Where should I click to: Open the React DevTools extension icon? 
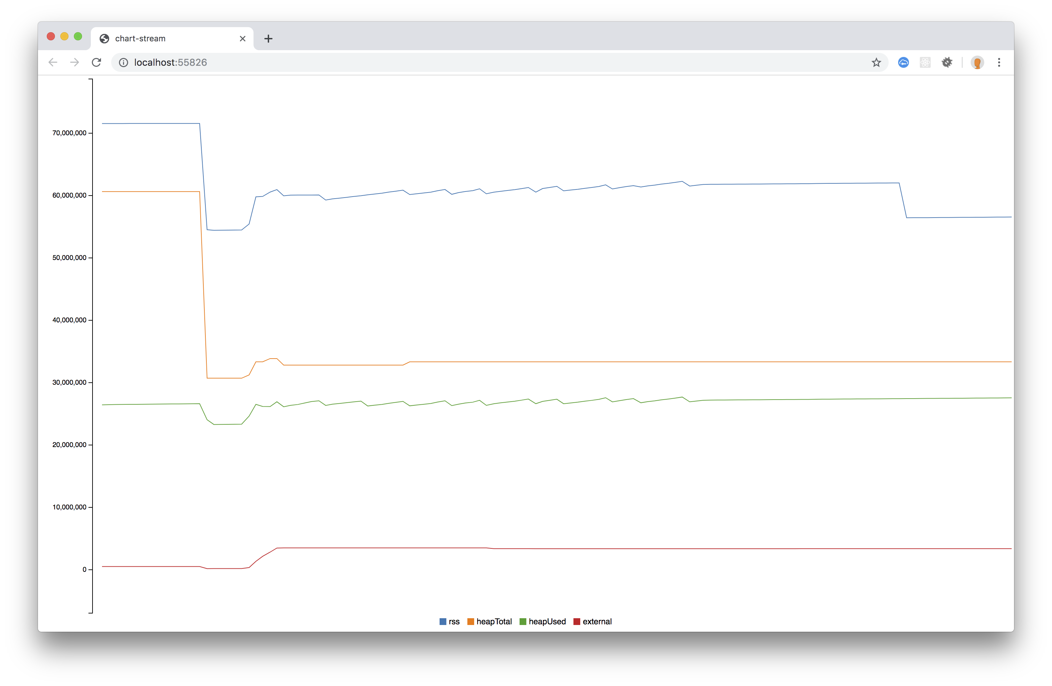pyautogui.click(x=925, y=62)
